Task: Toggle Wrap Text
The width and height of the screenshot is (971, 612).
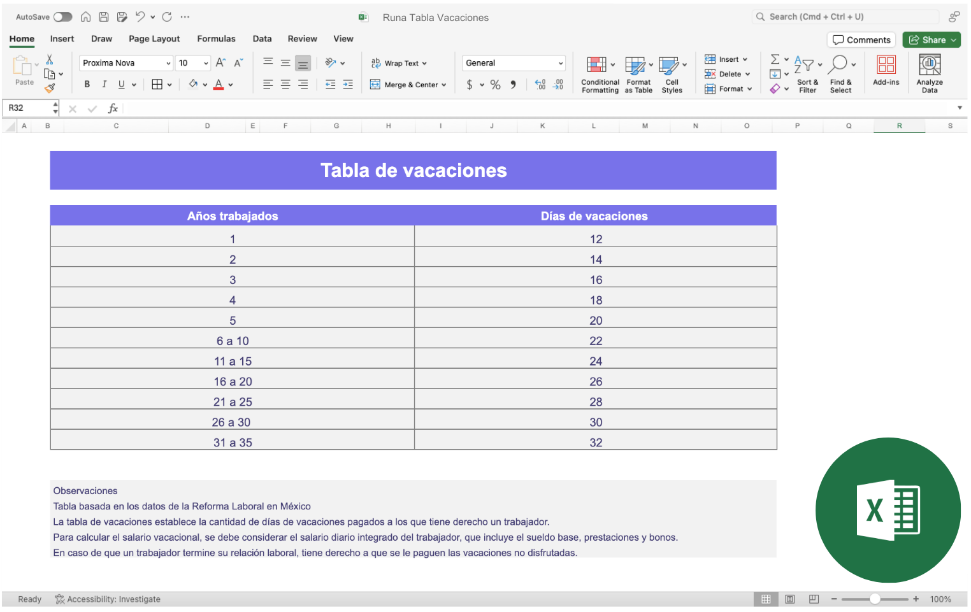Action: click(399, 63)
